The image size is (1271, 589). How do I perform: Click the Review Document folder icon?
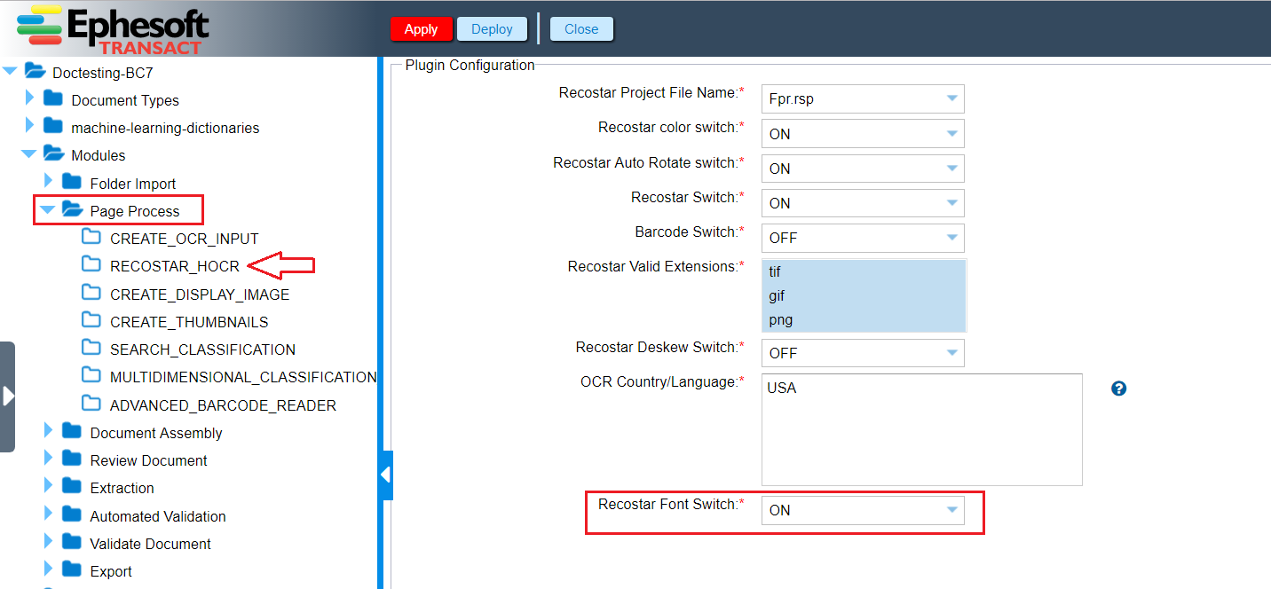point(72,459)
